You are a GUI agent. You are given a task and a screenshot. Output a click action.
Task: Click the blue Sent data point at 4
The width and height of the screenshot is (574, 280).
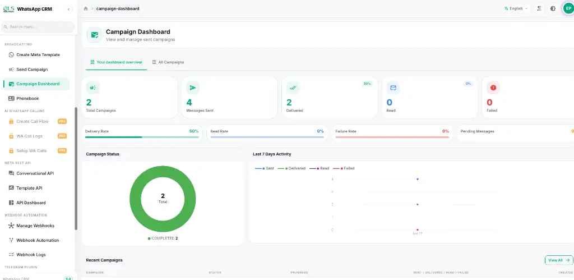[x=417, y=179]
